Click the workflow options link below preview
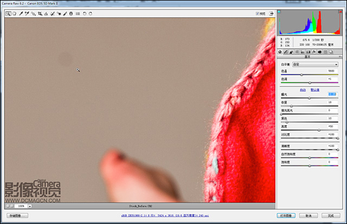This screenshot has height=224, width=347. (165, 215)
